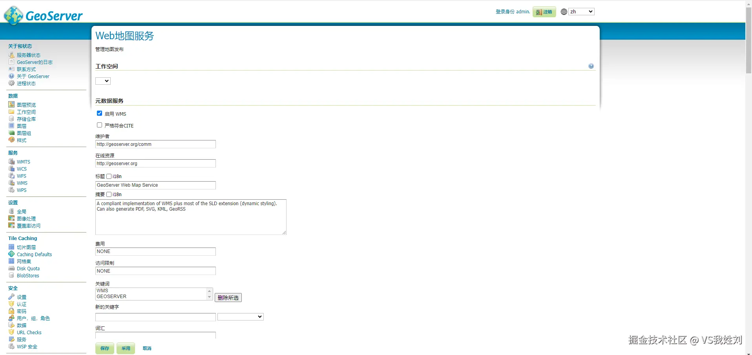Click the security settings wrench icon
This screenshot has height=355, width=752.
11,297
